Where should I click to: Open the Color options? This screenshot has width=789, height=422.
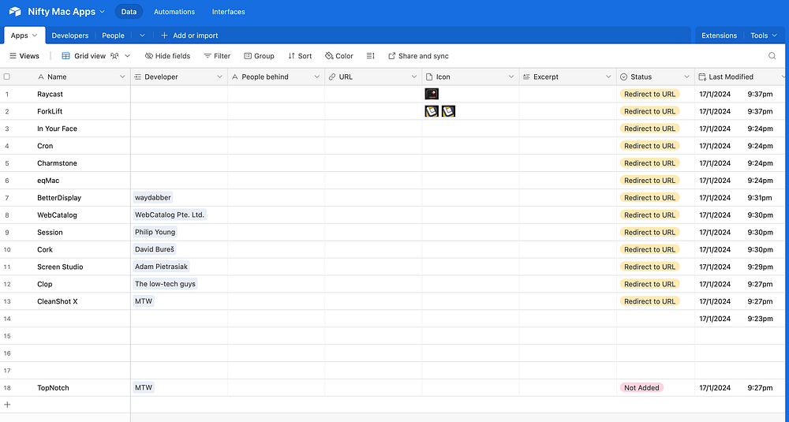[339, 56]
